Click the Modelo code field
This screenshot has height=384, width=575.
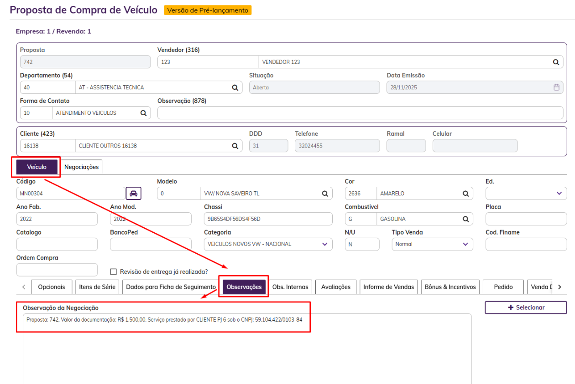(x=179, y=194)
